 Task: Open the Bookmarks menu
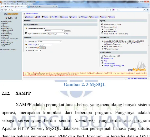(x=20, y=4)
